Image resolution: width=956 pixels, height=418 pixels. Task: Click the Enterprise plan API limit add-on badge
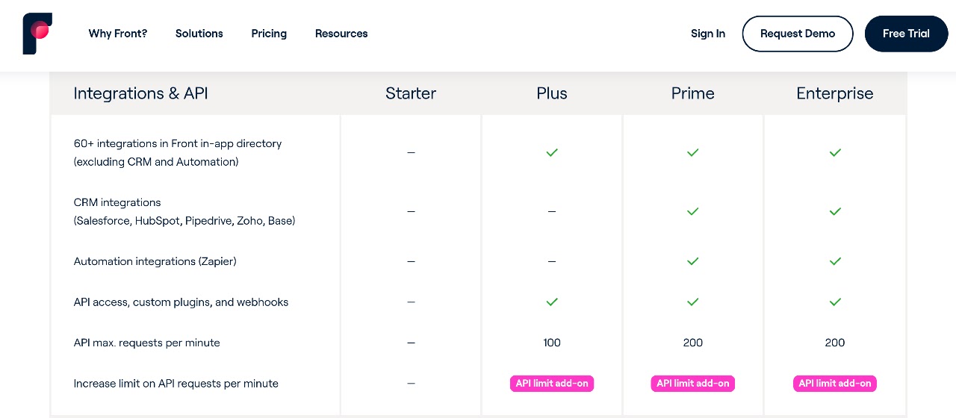pos(835,384)
